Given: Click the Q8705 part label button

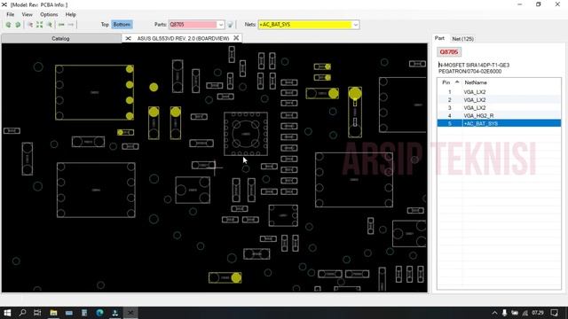Looking at the screenshot, I should click(x=449, y=52).
